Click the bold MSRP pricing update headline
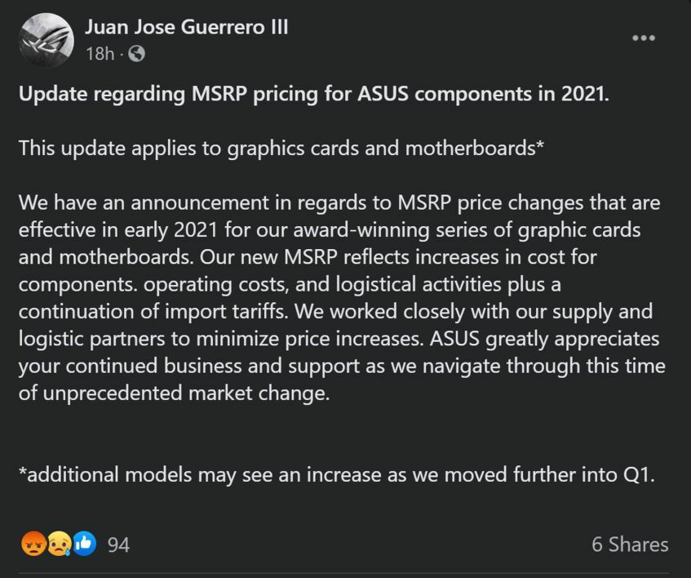 pos(314,93)
